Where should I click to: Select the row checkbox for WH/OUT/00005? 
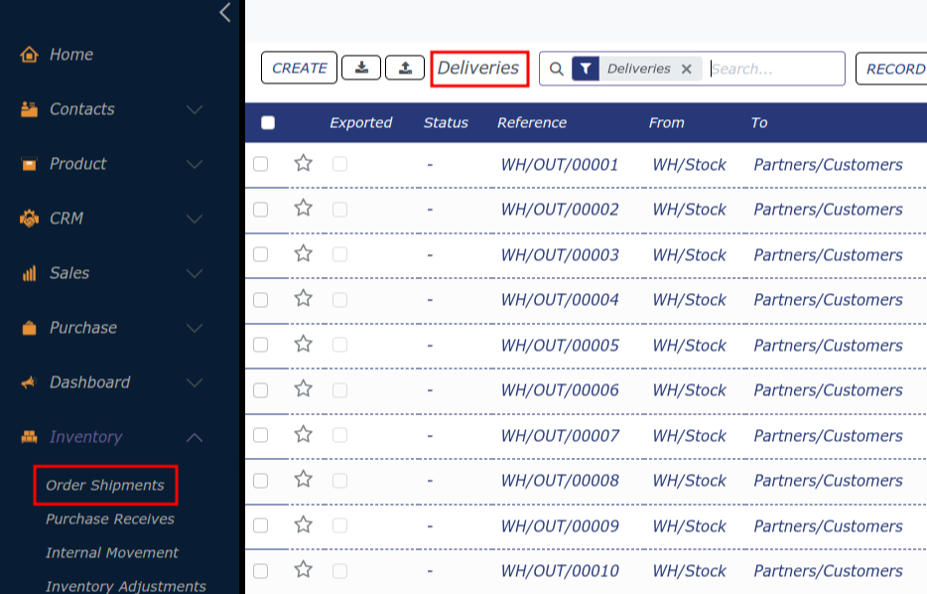(x=261, y=345)
